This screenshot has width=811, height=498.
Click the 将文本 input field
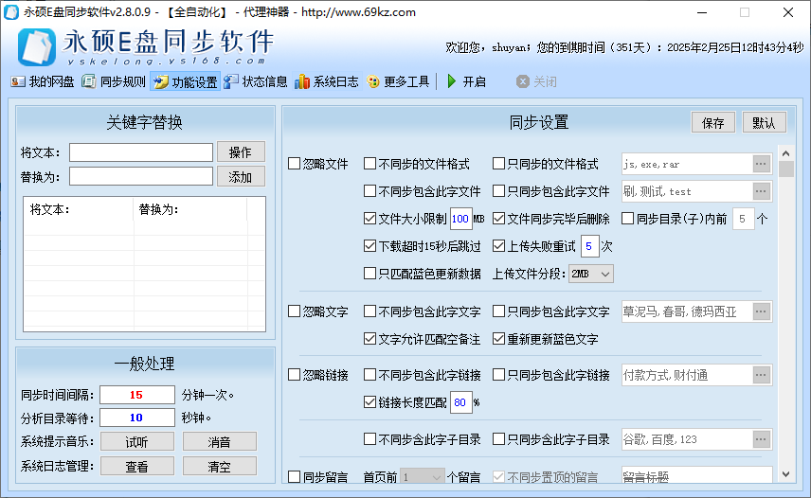click(141, 152)
